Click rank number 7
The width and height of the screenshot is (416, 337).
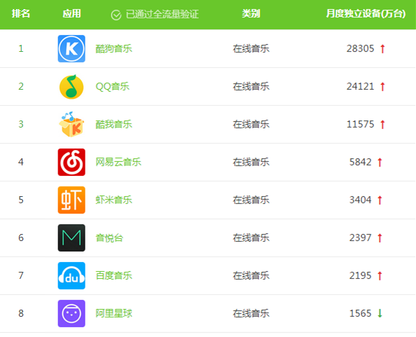coord(21,275)
